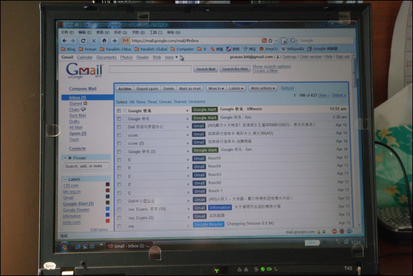The height and width of the screenshot is (276, 413).
Task: Collapse the Labels panel in the sidebar
Action: 65,179
